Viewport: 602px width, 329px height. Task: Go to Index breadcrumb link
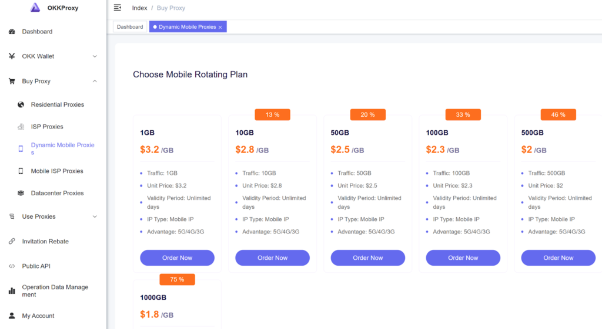point(139,8)
